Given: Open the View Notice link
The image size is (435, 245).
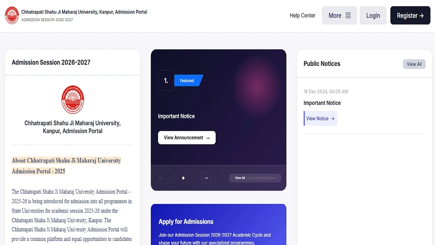Looking at the screenshot, I should [320, 119].
